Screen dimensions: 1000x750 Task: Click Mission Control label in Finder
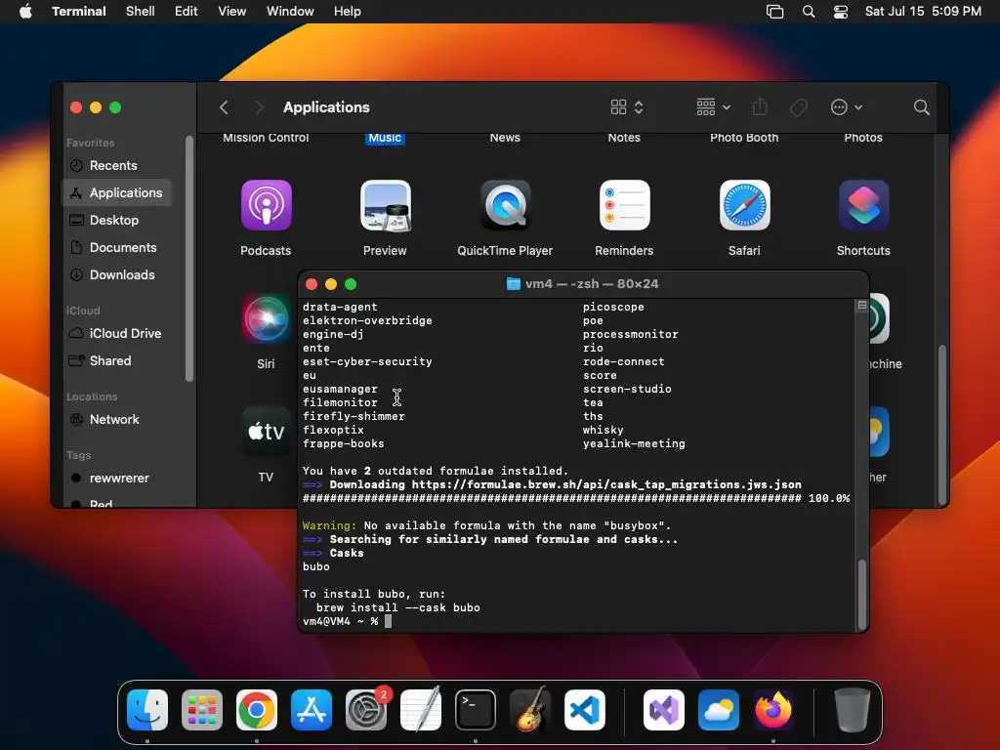266,138
